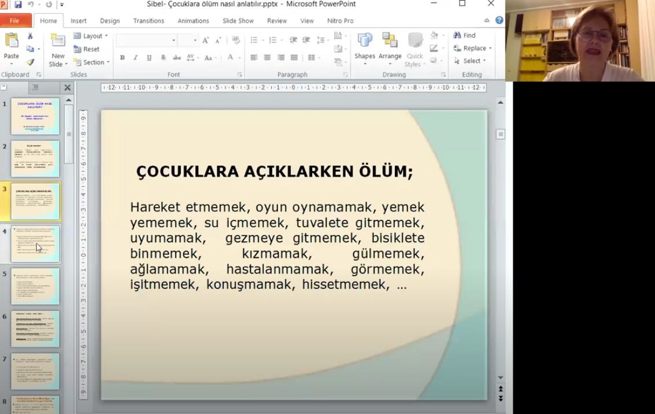Click the Paste clipboard icon
Image resolution: width=655 pixels, height=414 pixels.
tap(12, 41)
